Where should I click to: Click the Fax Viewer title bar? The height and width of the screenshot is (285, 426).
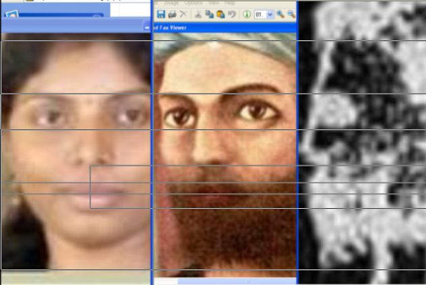tap(224, 28)
